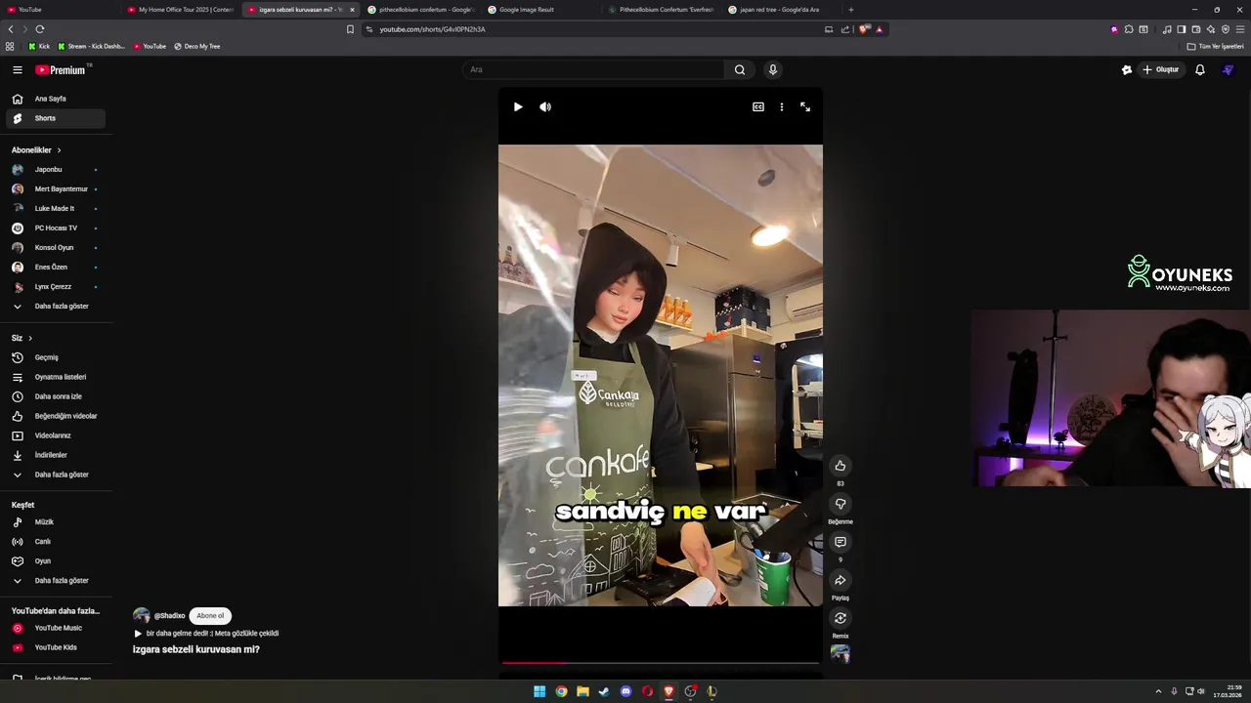Image resolution: width=1251 pixels, height=703 pixels.
Task: Open YouTube Kids link
Action: pos(56,647)
